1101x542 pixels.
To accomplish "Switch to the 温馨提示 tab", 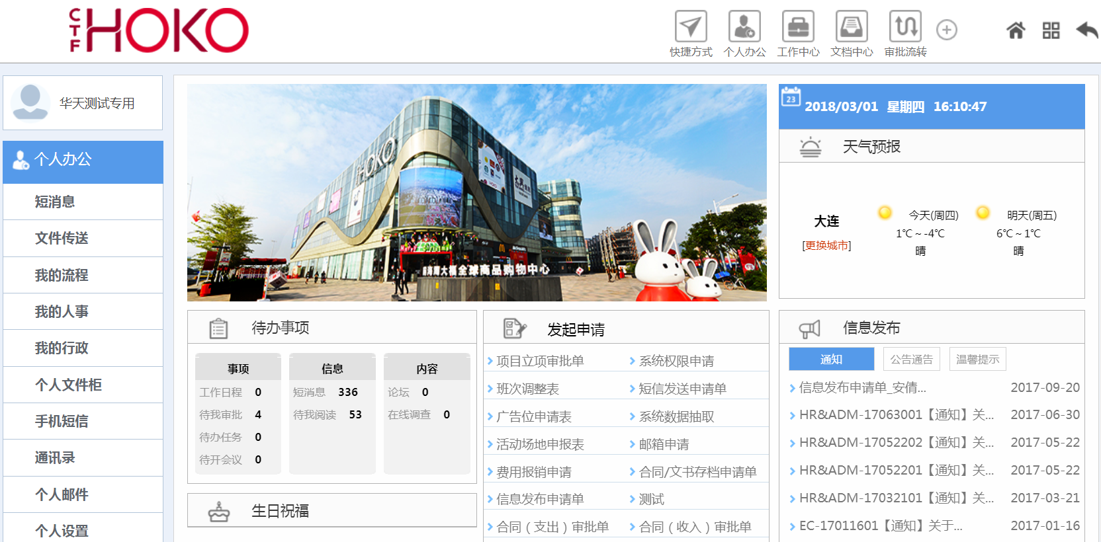I will point(977,360).
